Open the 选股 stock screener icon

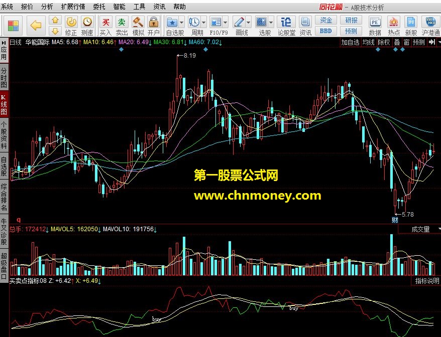click(x=261, y=22)
